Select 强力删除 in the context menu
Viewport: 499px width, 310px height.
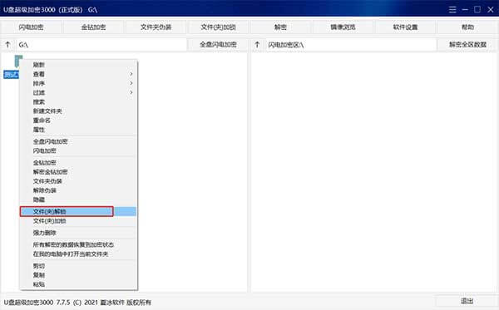pos(78,233)
